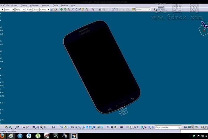Open Firefox from the taskbar
The height and width of the screenshot is (139, 208).
(x=2, y=136)
